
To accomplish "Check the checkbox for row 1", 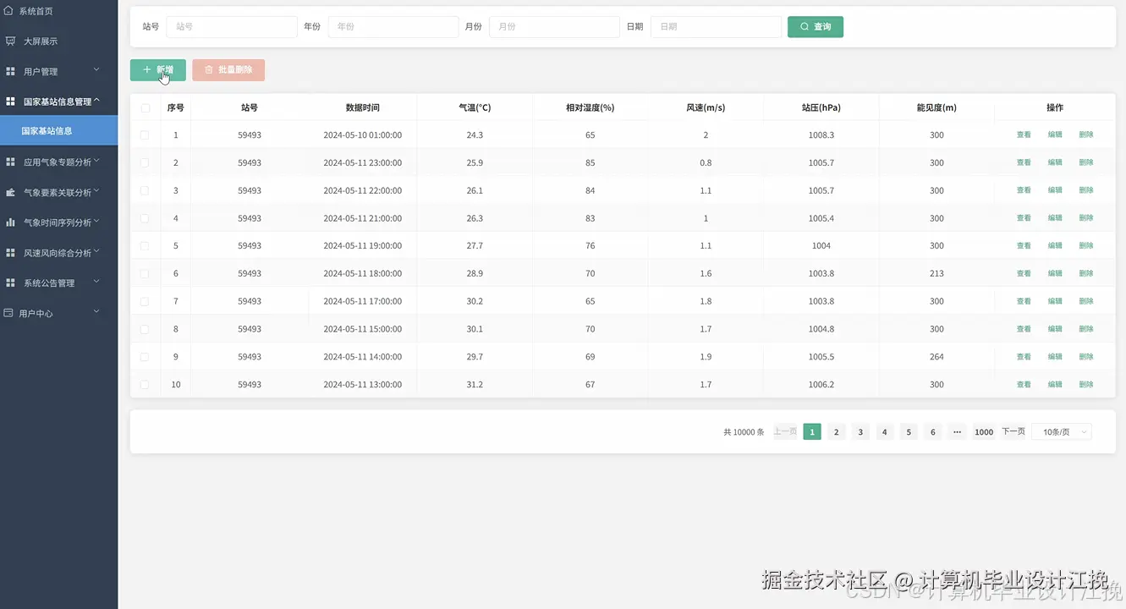I will click(x=144, y=134).
